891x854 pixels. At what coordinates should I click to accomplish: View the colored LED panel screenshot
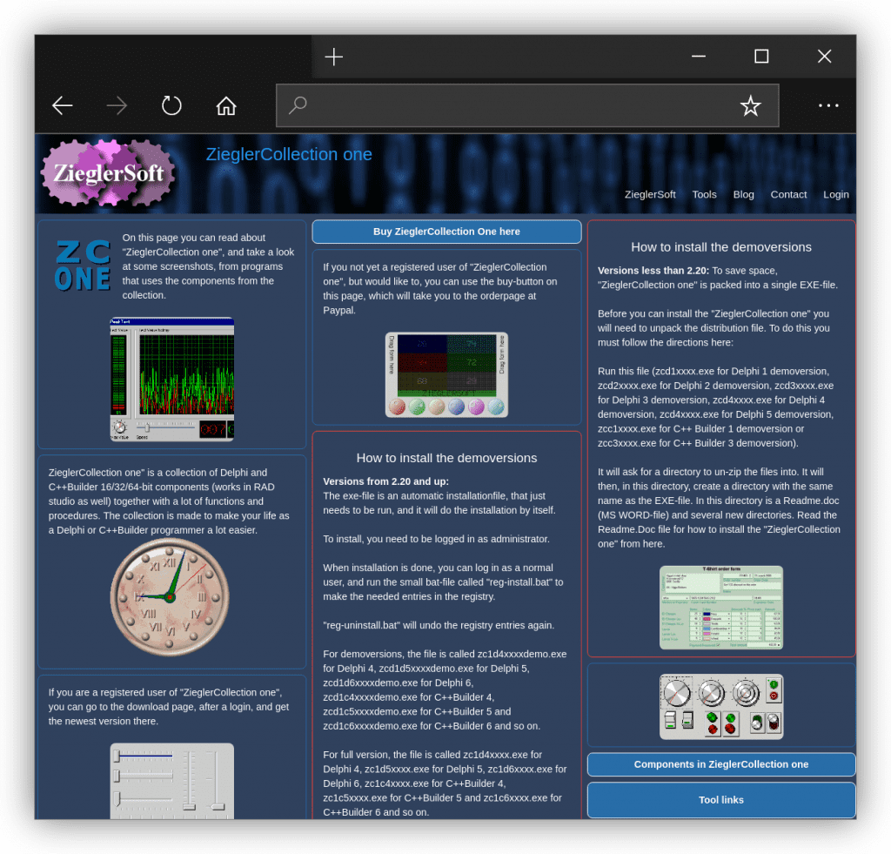tap(446, 374)
